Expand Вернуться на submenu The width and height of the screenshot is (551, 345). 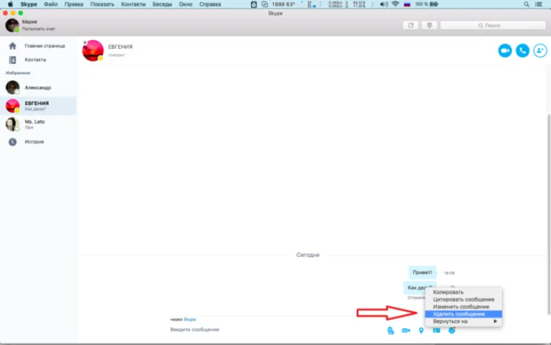pyautogui.click(x=463, y=321)
